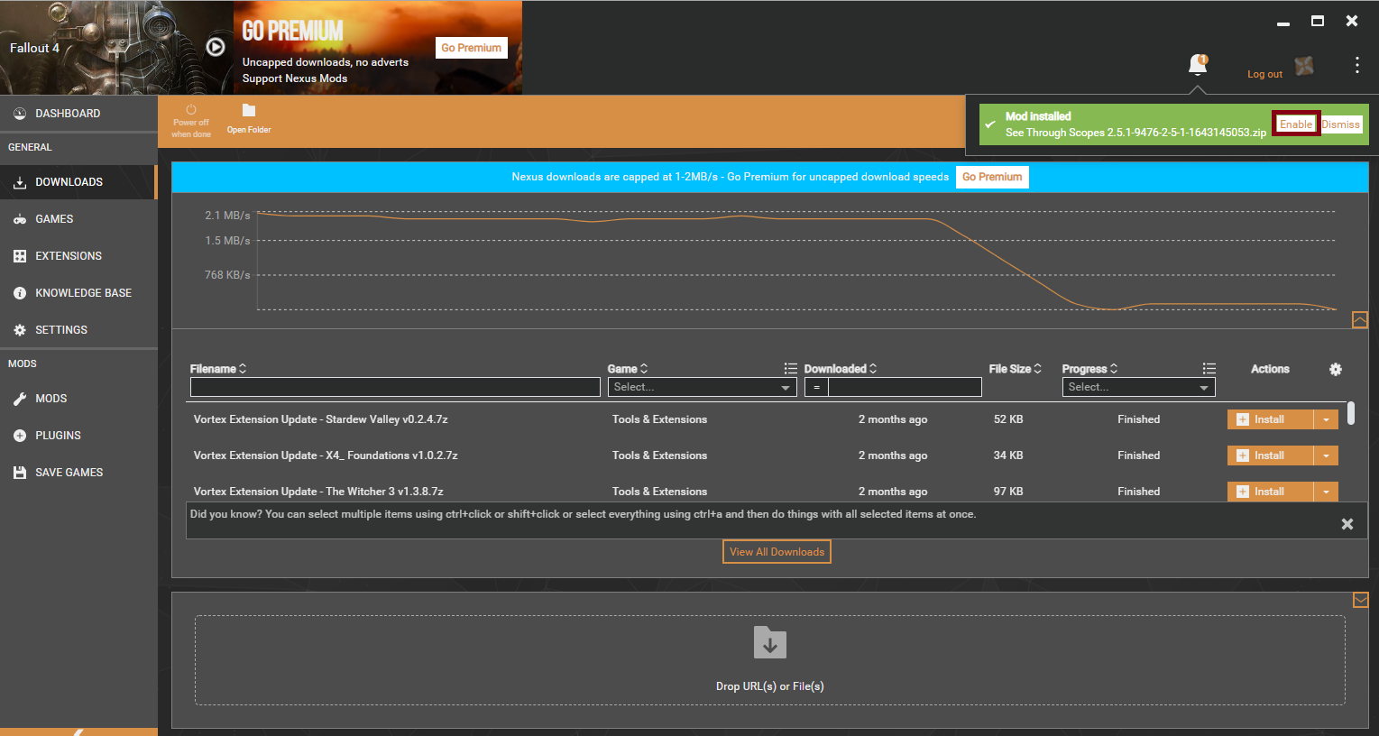
Task: Expand Install options for The Witcher 3 row
Action: point(1326,492)
